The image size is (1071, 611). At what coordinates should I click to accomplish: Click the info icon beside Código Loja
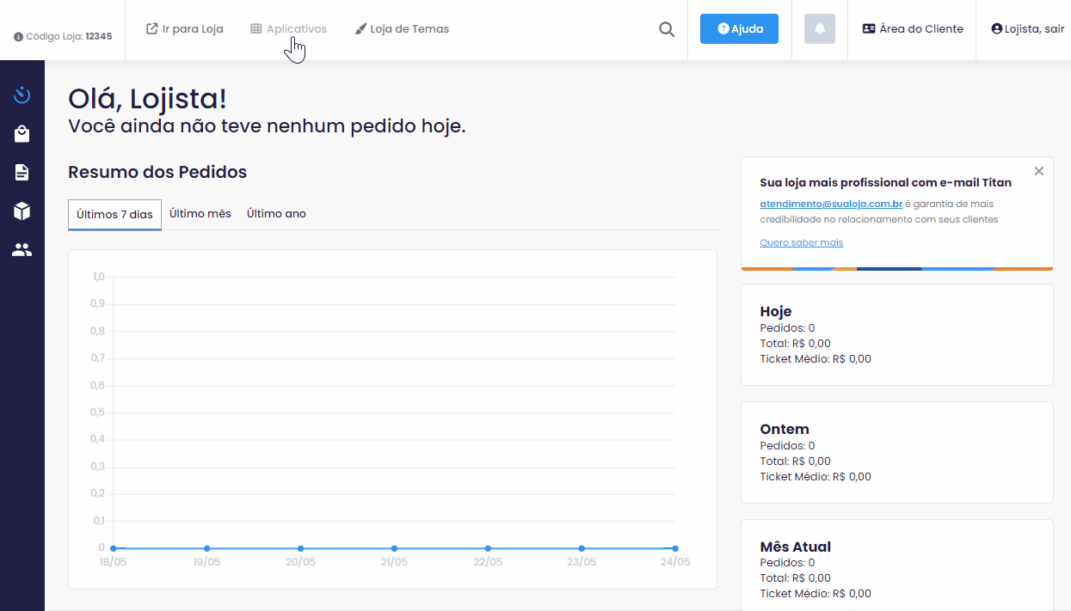pos(18,37)
